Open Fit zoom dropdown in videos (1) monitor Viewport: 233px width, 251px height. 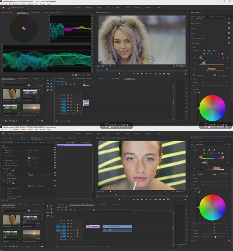(117, 66)
